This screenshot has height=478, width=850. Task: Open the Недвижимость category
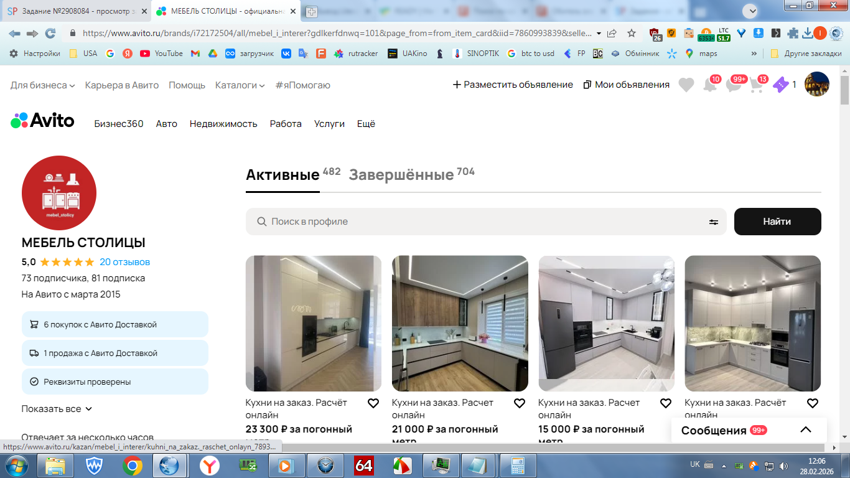[x=223, y=124]
